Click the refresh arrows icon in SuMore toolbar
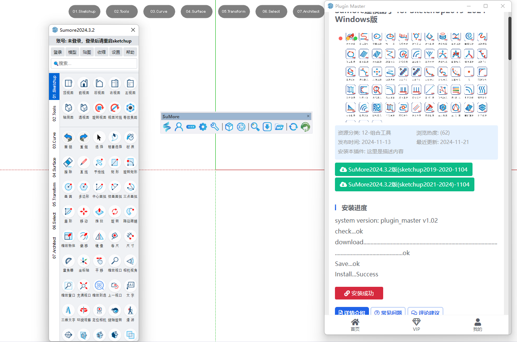The image size is (517, 342). [293, 127]
